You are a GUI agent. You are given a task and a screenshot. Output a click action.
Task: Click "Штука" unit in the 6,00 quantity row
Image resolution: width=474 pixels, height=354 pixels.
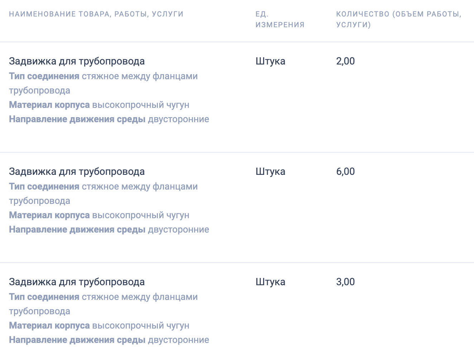click(x=270, y=172)
